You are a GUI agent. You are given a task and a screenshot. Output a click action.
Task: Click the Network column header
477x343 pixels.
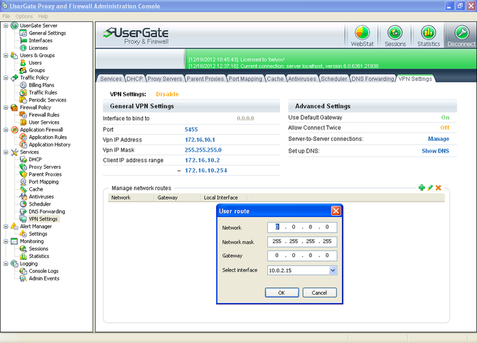pyautogui.click(x=131, y=197)
